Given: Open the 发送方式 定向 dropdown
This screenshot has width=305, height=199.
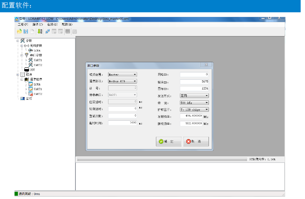Looking at the screenshot, I should click(x=194, y=96).
